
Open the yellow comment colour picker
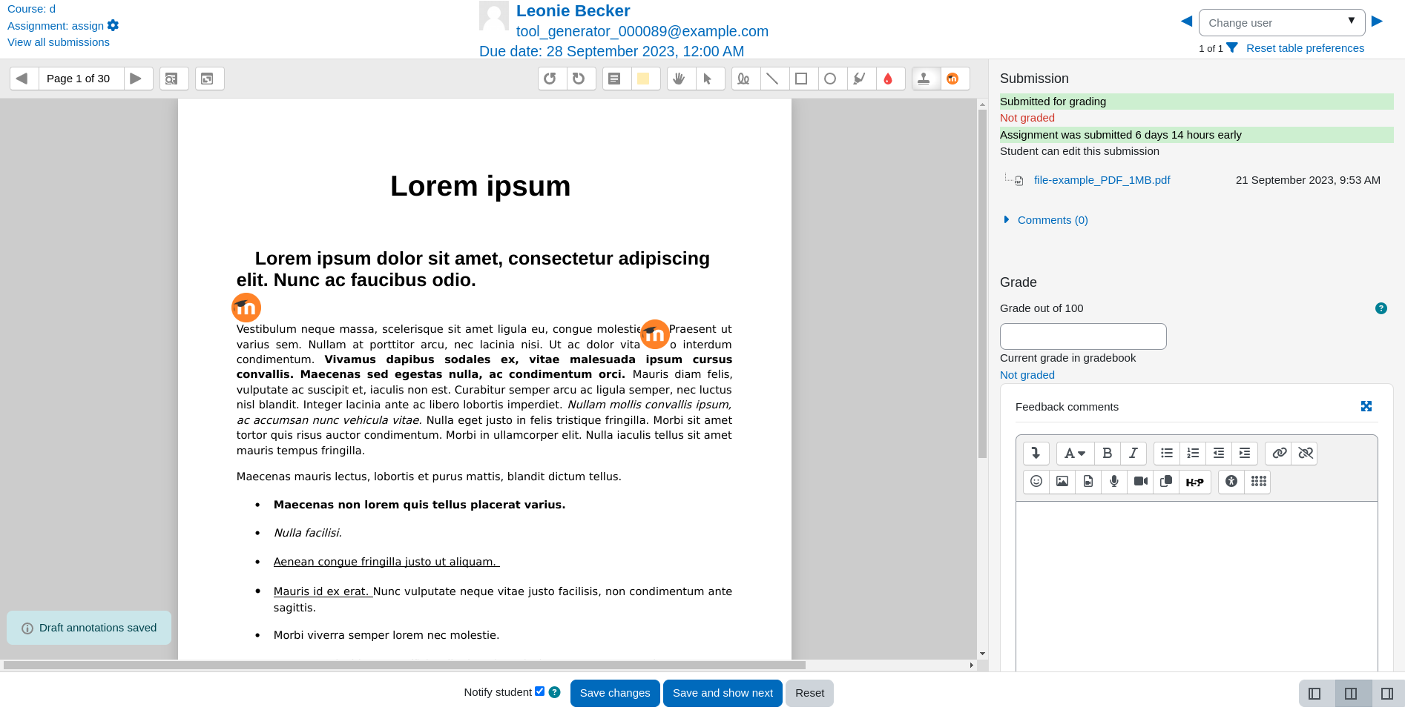point(645,79)
